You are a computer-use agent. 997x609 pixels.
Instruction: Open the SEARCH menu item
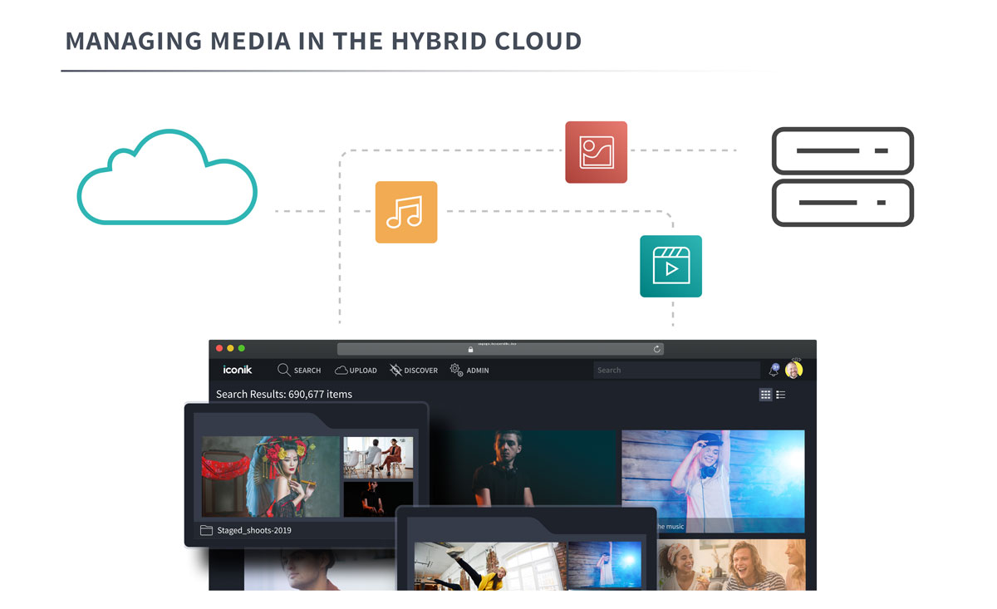tap(299, 370)
